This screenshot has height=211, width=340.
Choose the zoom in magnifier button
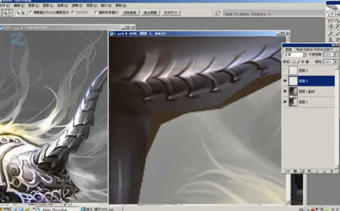pyautogui.click(x=18, y=13)
